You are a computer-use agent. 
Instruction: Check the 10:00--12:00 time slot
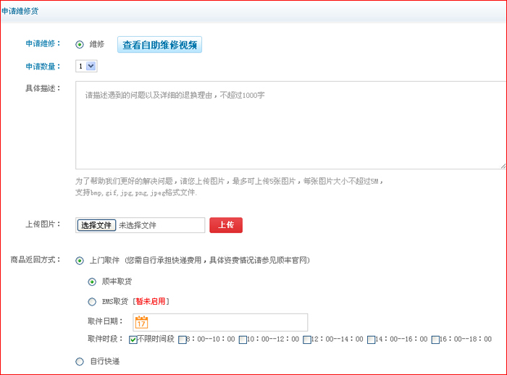[x=243, y=340]
